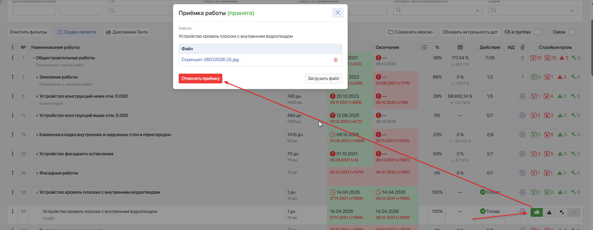Open the Диаграмма Ганта view
593x230 pixels.
[127, 32]
